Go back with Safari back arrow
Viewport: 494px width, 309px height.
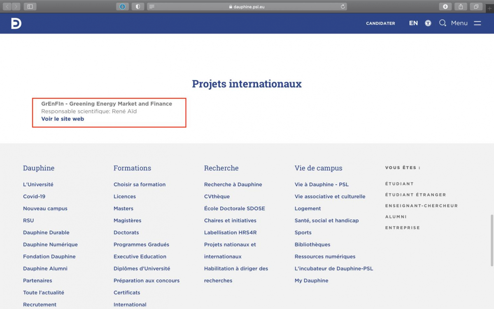[x=8, y=7]
